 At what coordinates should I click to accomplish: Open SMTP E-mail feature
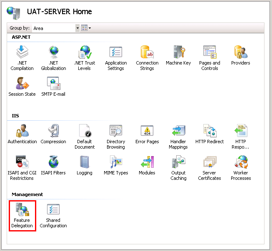(53, 87)
